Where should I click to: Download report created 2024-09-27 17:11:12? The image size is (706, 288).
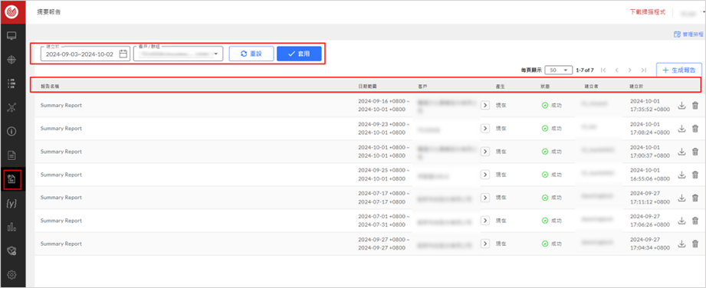pyautogui.click(x=681, y=198)
